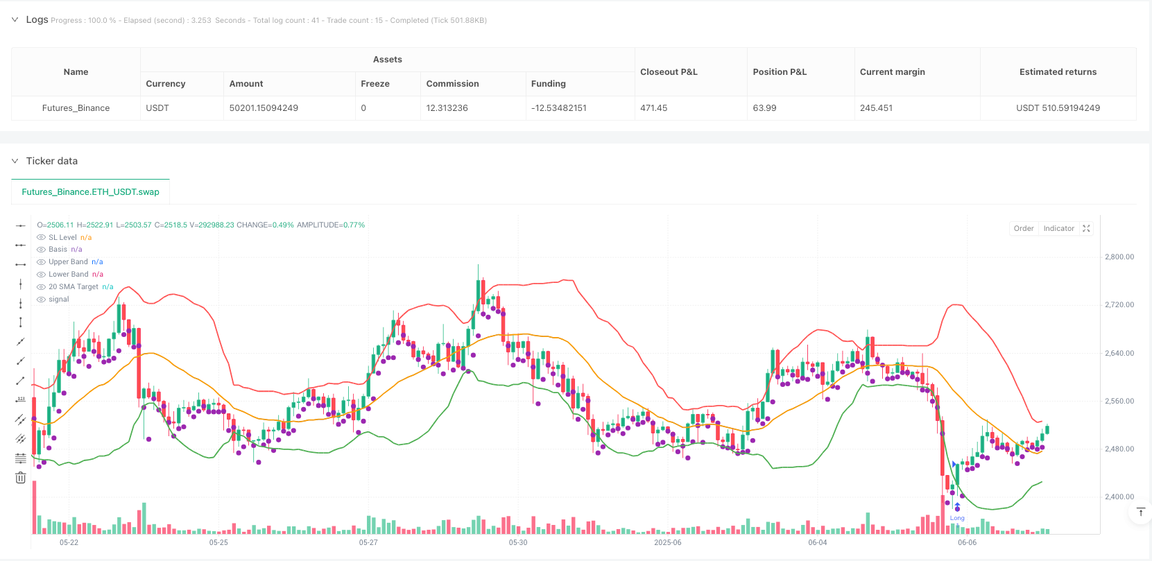The image size is (1152, 561).
Task: Select the Fibonacci retracement line tool
Action: tap(21, 458)
